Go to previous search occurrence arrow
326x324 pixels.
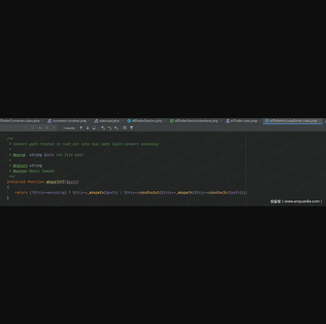(x=81, y=128)
